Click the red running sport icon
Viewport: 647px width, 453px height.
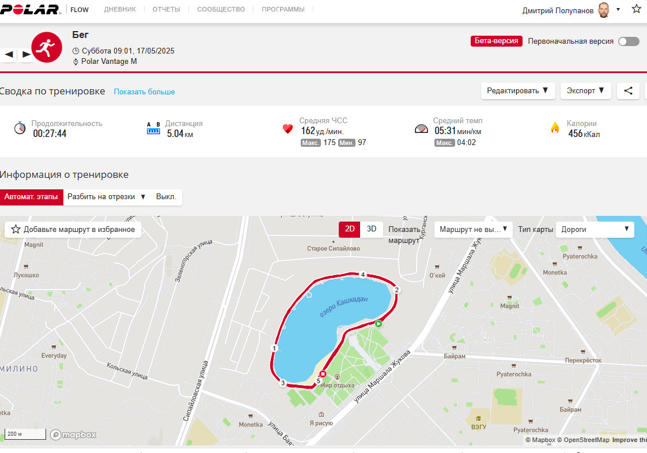click(x=47, y=47)
